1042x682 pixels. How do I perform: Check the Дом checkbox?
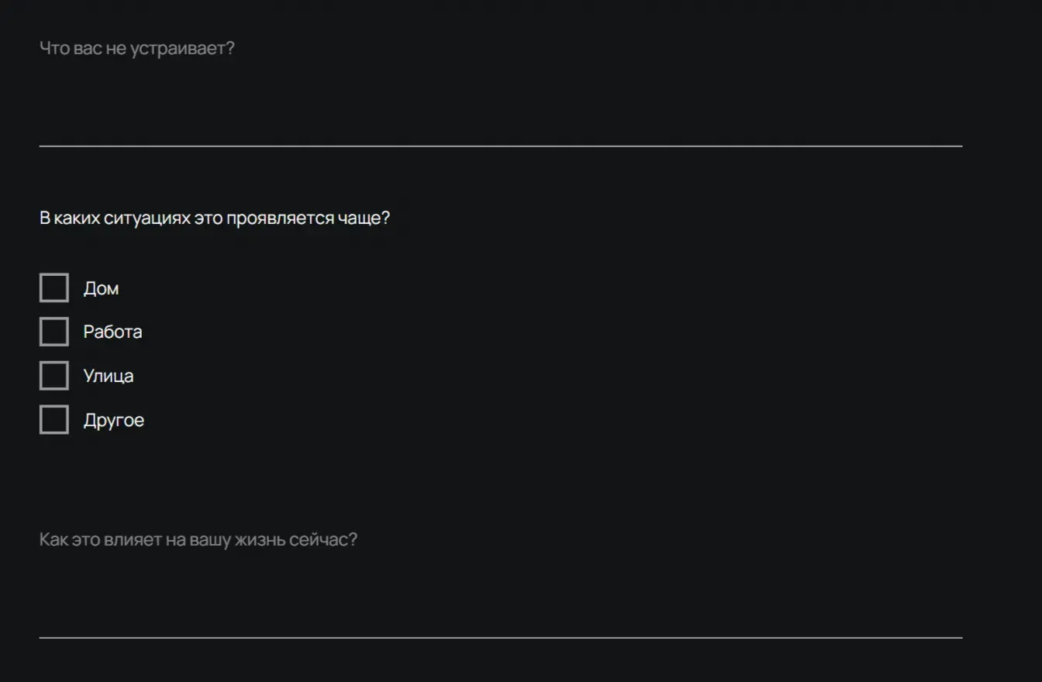54,288
